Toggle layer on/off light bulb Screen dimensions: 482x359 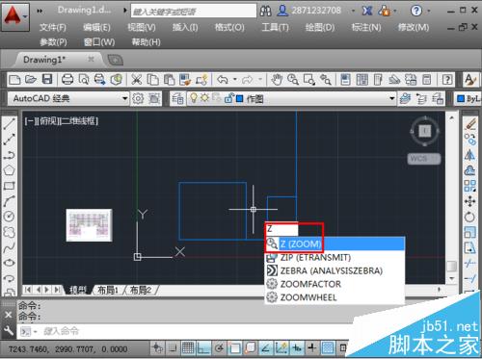[x=194, y=98]
